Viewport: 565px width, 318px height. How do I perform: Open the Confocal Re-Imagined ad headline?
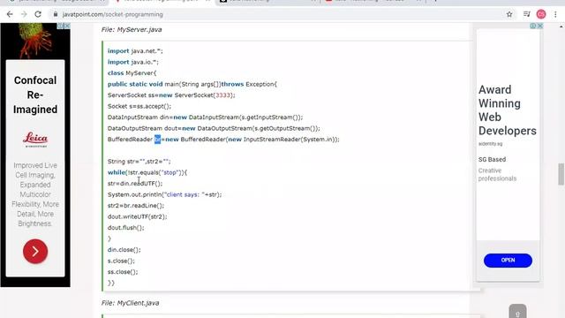35,95
